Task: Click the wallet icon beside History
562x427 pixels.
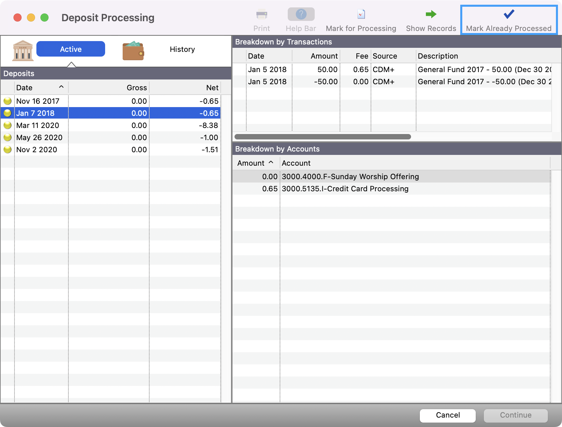Action: click(133, 51)
